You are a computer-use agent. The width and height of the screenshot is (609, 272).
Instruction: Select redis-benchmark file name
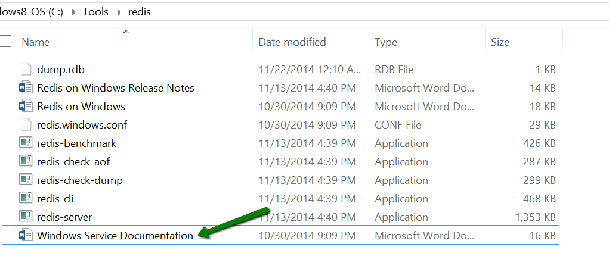(x=77, y=143)
